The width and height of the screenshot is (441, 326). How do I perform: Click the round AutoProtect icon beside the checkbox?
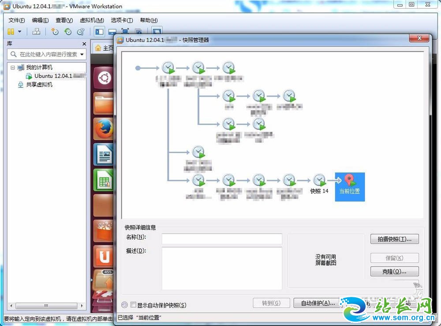(x=124, y=305)
